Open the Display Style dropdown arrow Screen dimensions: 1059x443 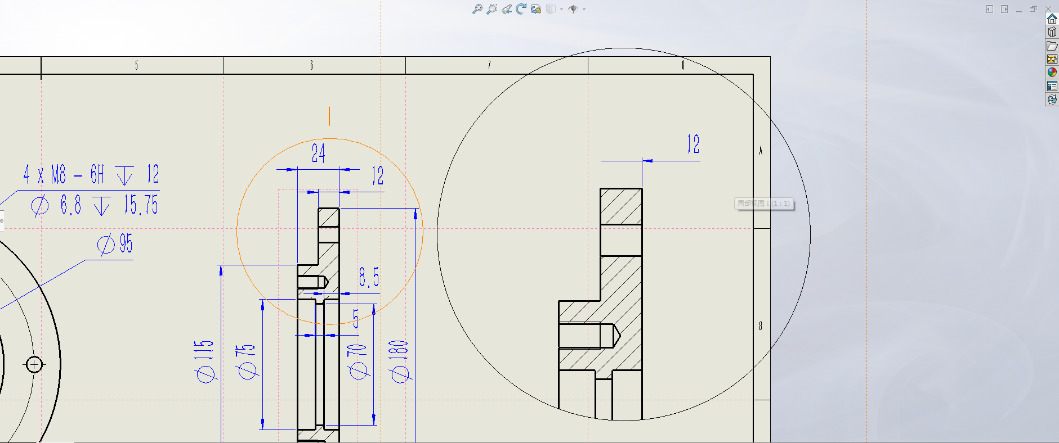click(561, 10)
